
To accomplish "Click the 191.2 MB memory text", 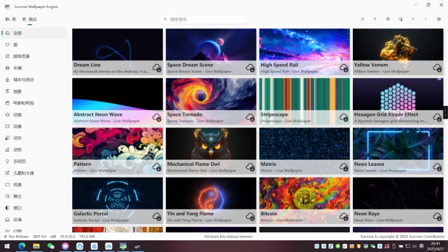I will (x=87, y=236).
